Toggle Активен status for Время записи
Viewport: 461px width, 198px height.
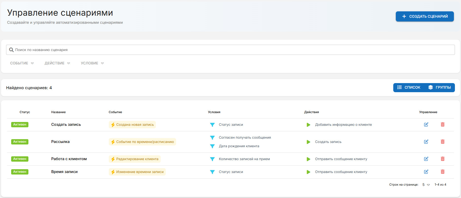[x=20, y=172]
